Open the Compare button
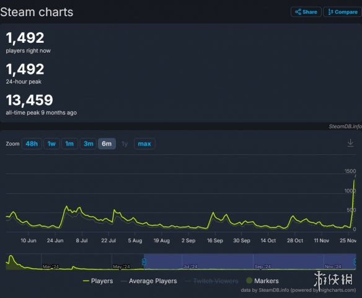The height and width of the screenshot is (298, 362). [342, 12]
